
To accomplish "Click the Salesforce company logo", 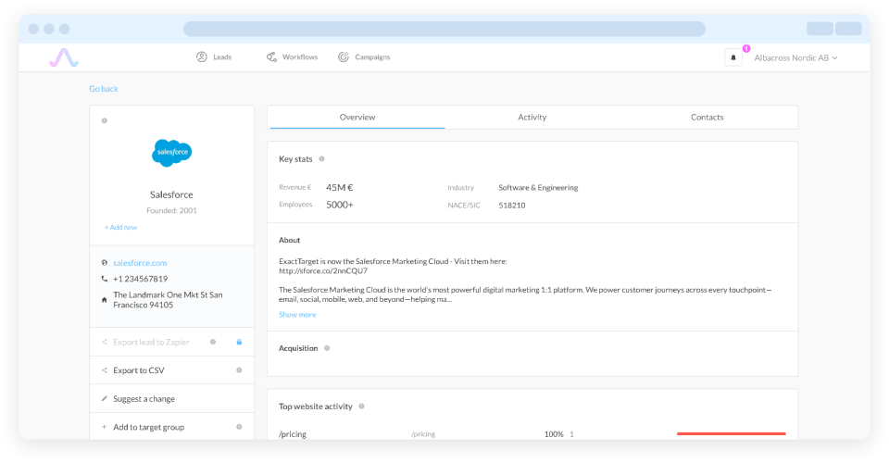I will [171, 152].
